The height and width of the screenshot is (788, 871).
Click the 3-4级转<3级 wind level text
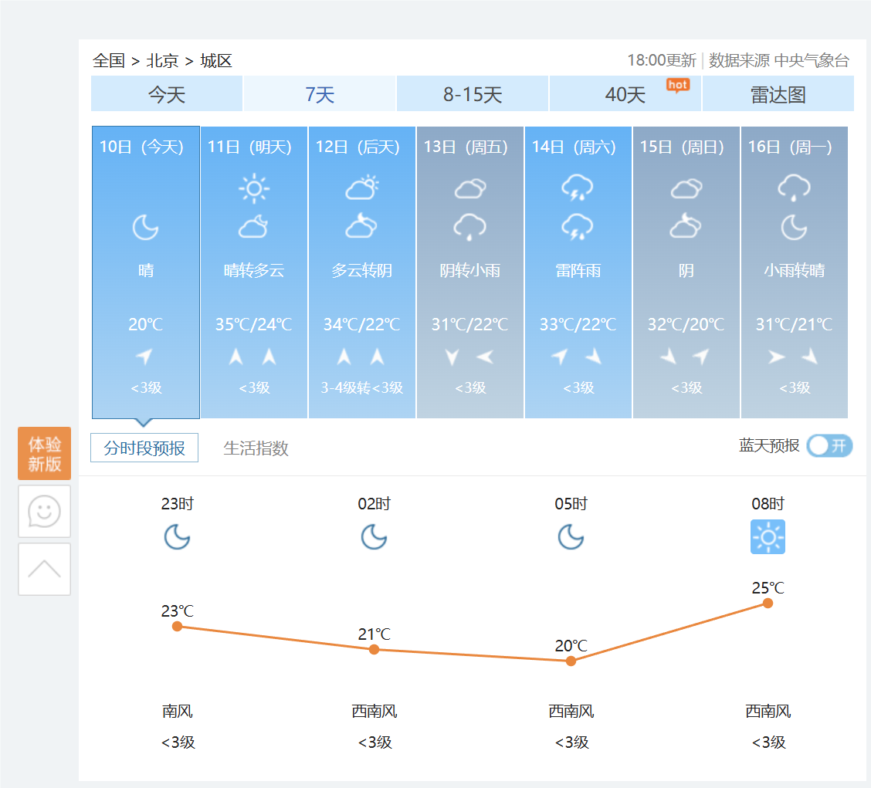pyautogui.click(x=361, y=387)
